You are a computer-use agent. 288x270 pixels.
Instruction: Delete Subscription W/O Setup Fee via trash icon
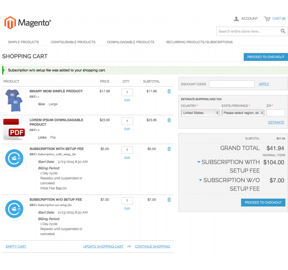[169, 200]
